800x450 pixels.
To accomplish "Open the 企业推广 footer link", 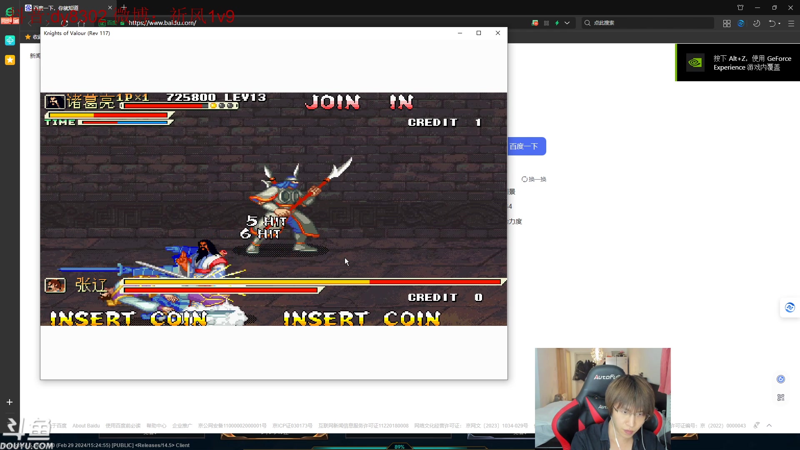I will coord(182,426).
